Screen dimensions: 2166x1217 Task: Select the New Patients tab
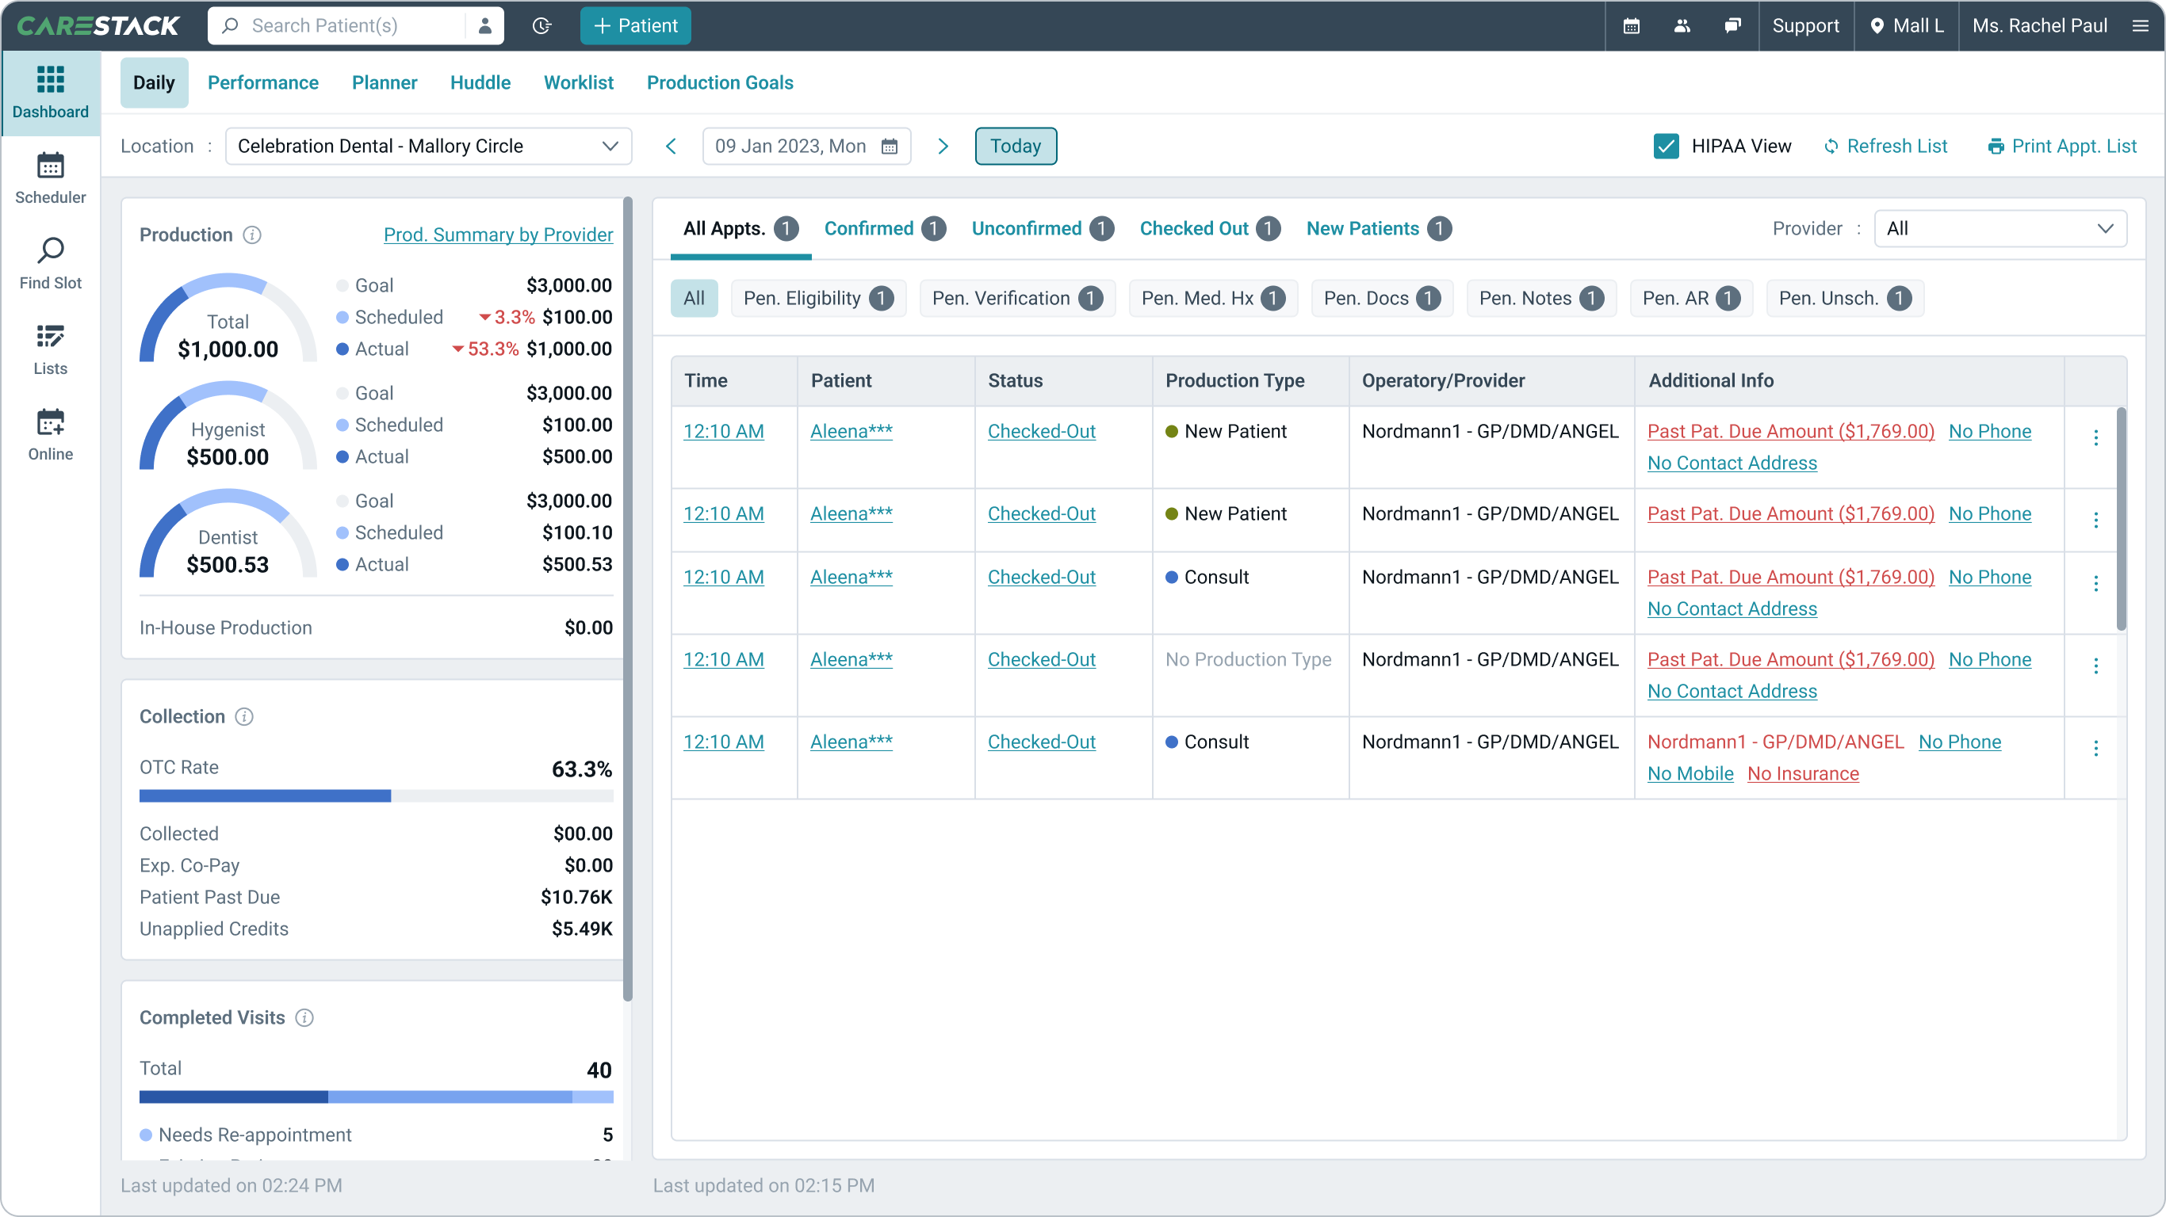pyautogui.click(x=1379, y=229)
